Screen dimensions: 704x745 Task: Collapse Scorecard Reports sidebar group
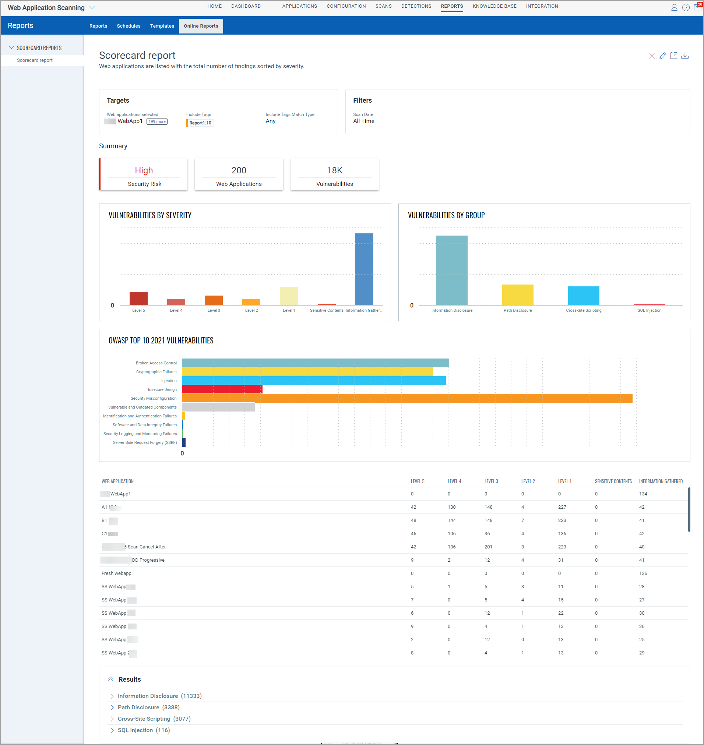click(12, 48)
